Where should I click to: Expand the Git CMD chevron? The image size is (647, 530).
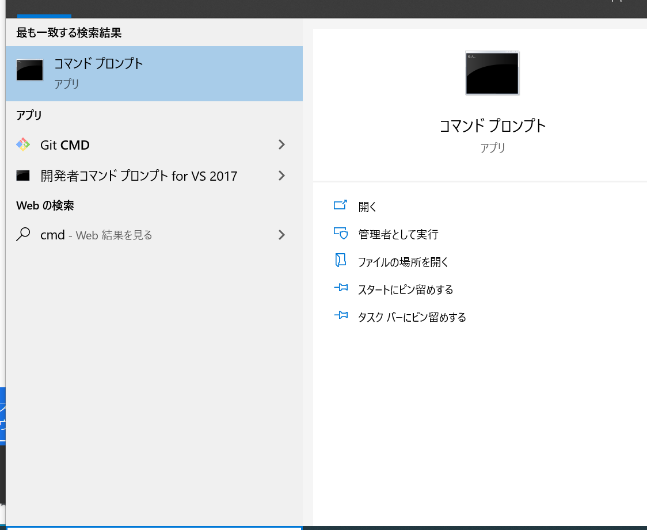point(281,145)
